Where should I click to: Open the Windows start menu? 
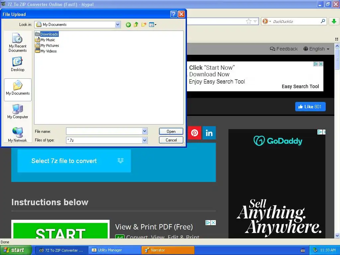[16, 250]
